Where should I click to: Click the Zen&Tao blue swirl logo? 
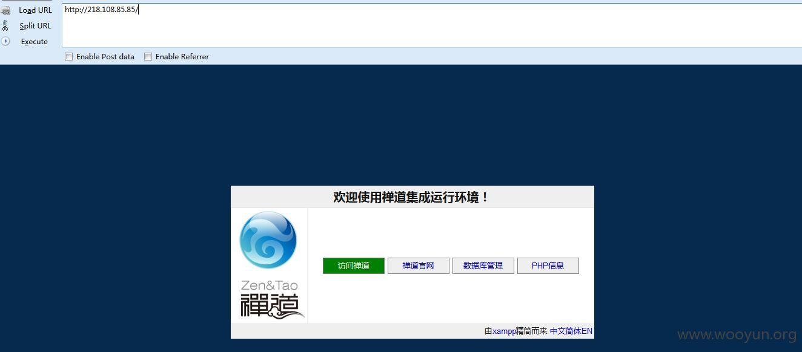(x=268, y=240)
